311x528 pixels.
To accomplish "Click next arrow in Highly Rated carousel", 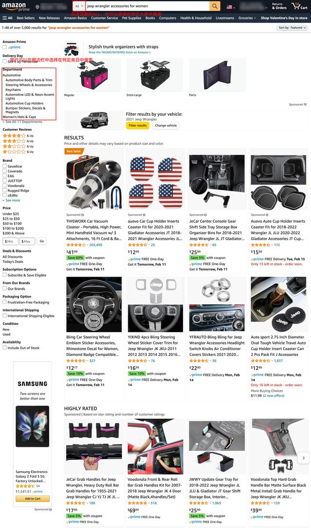I will [304, 458].
